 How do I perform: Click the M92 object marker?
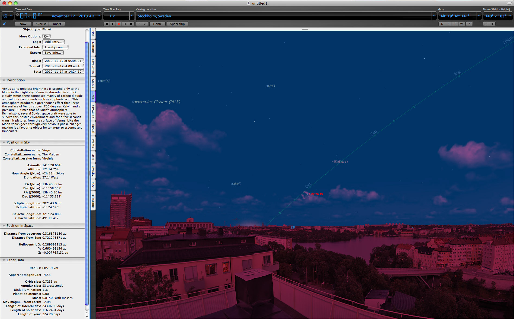tap(100, 81)
